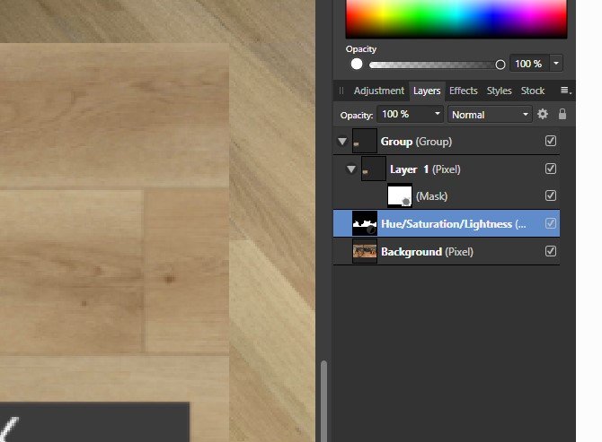The height and width of the screenshot is (442, 602).
Task: Select the (Mask) layer name
Action: point(431,196)
